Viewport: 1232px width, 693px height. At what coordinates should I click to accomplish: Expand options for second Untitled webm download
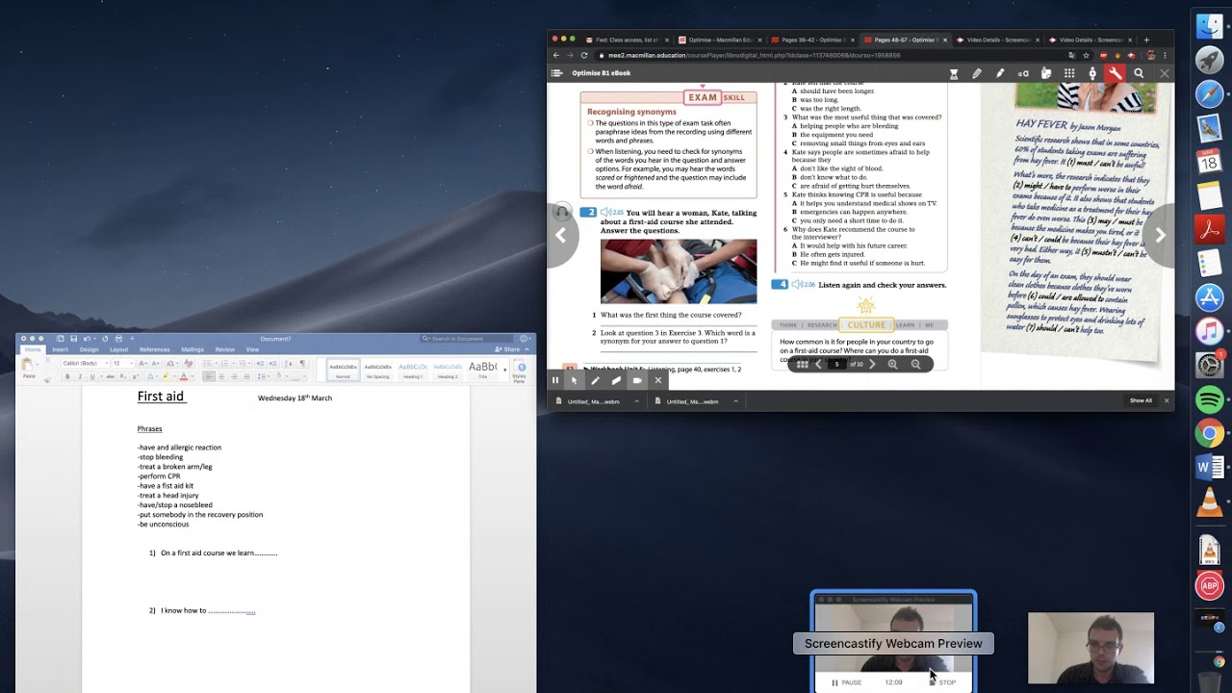[x=736, y=400]
